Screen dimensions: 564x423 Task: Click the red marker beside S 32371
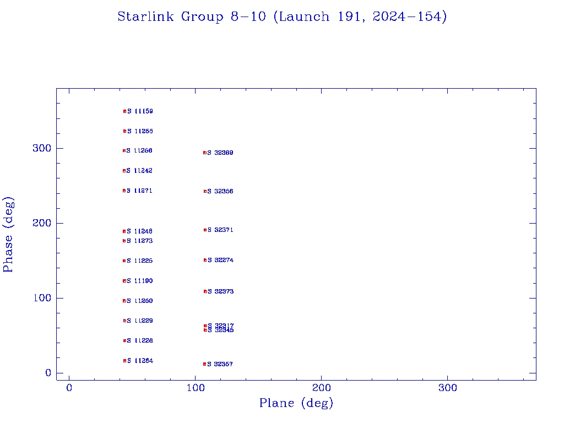pyautogui.click(x=205, y=230)
